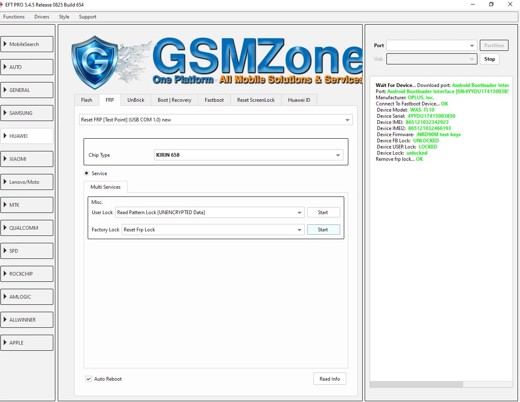The width and height of the screenshot is (520, 402).
Task: Expand the ROCKCHIP sidebar arrow
Action: click(x=5, y=274)
